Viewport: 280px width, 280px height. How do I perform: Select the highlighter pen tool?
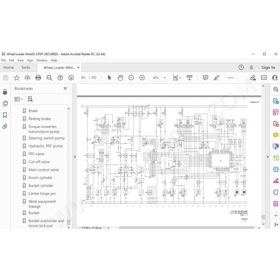(216, 78)
